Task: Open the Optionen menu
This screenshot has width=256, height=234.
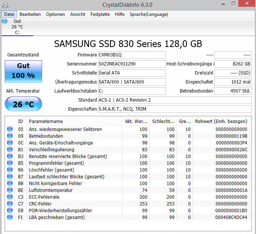Action: 55,14
